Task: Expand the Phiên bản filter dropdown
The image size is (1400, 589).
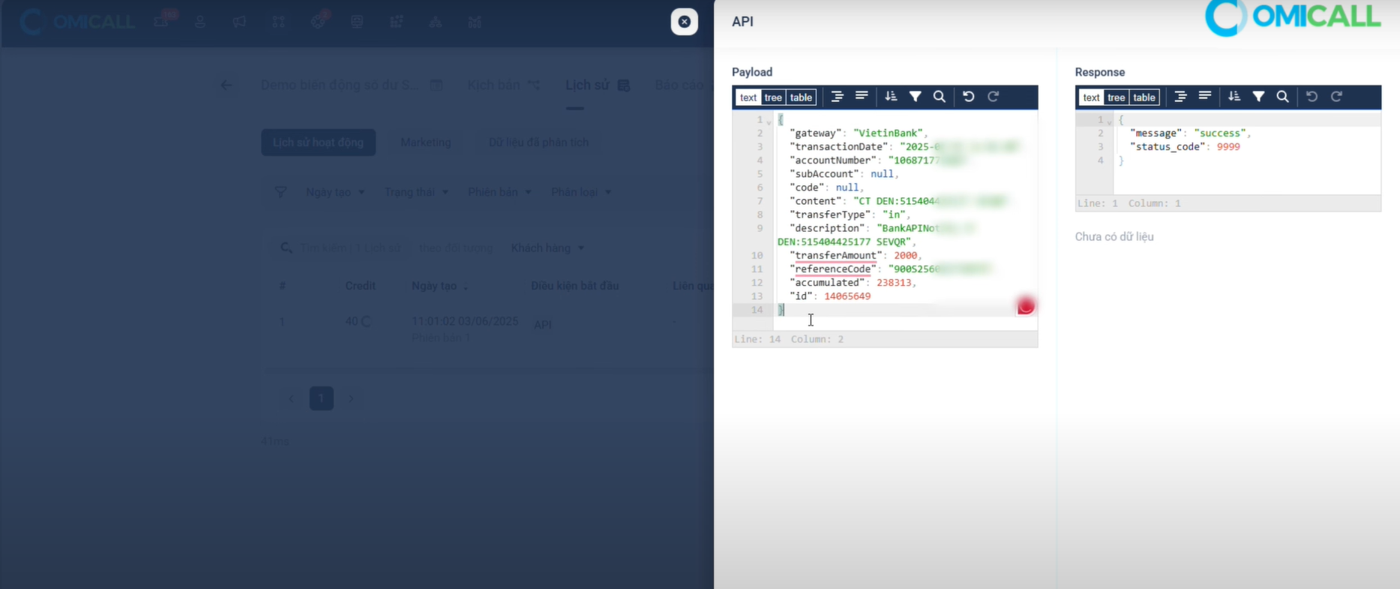Action: point(499,192)
